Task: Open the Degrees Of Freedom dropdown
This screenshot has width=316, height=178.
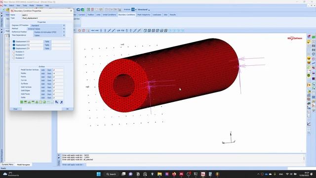Action: pos(47,25)
